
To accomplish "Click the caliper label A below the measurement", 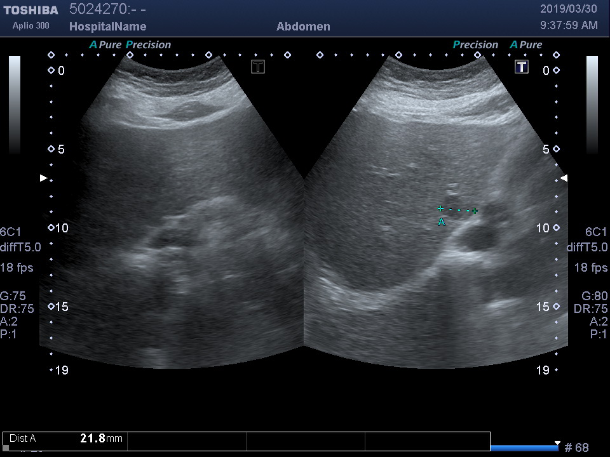I will click(442, 222).
